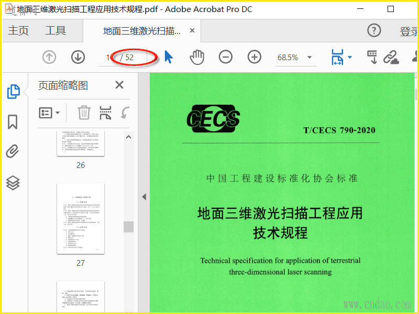Image resolution: width=419 pixels, height=314 pixels.
Task: Click the 26 page label
Action: (81, 165)
